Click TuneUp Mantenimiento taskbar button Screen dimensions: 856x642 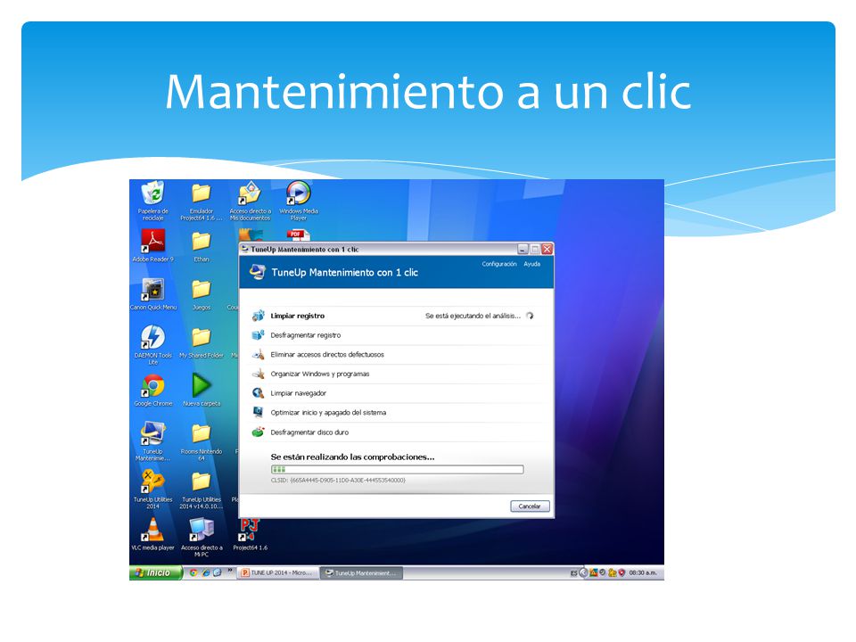click(x=361, y=572)
